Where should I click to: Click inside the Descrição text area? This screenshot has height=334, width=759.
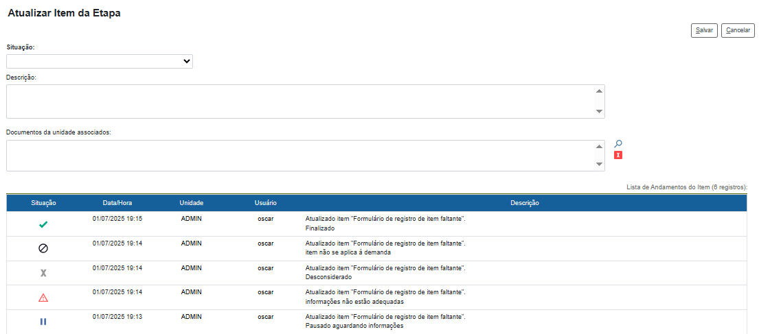point(306,102)
